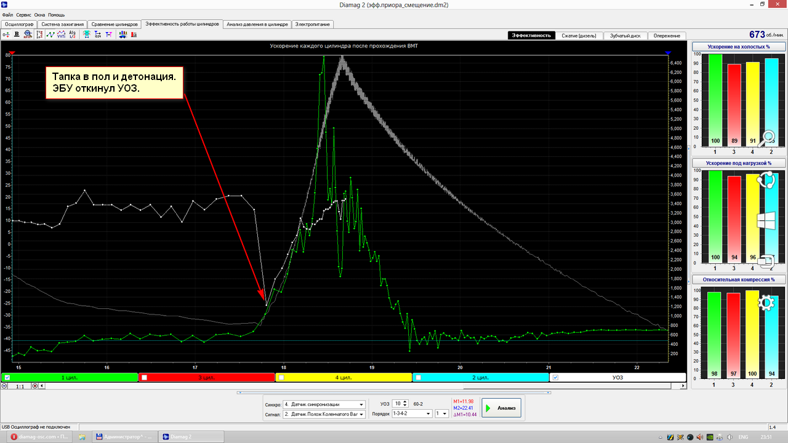This screenshot has width=788, height=443.
Task: Click the Опережение mode button
Action: pyautogui.click(x=667, y=36)
